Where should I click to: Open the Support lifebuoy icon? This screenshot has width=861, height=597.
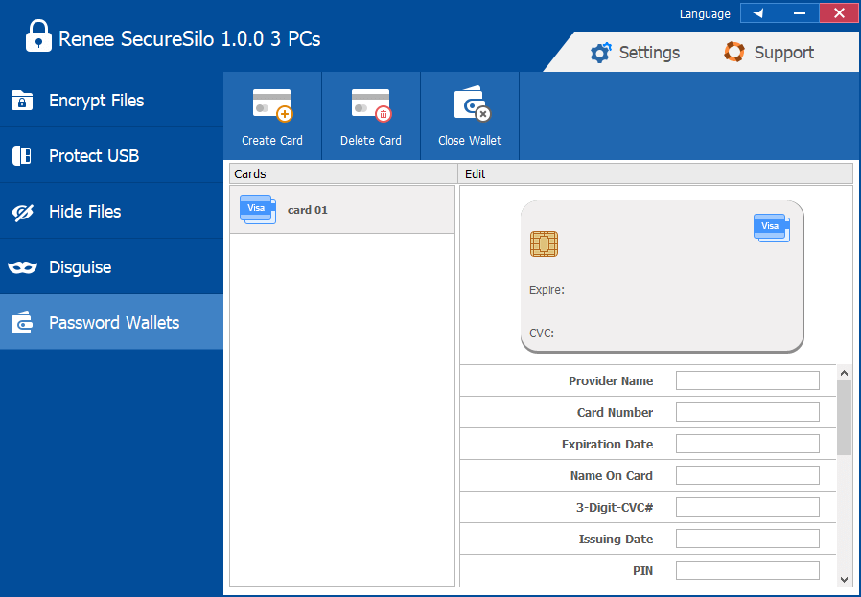(x=734, y=53)
